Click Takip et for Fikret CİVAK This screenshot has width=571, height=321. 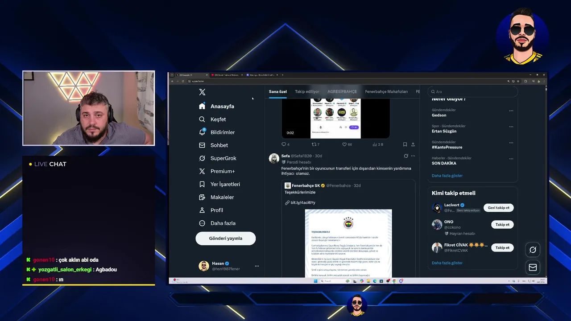(502, 247)
